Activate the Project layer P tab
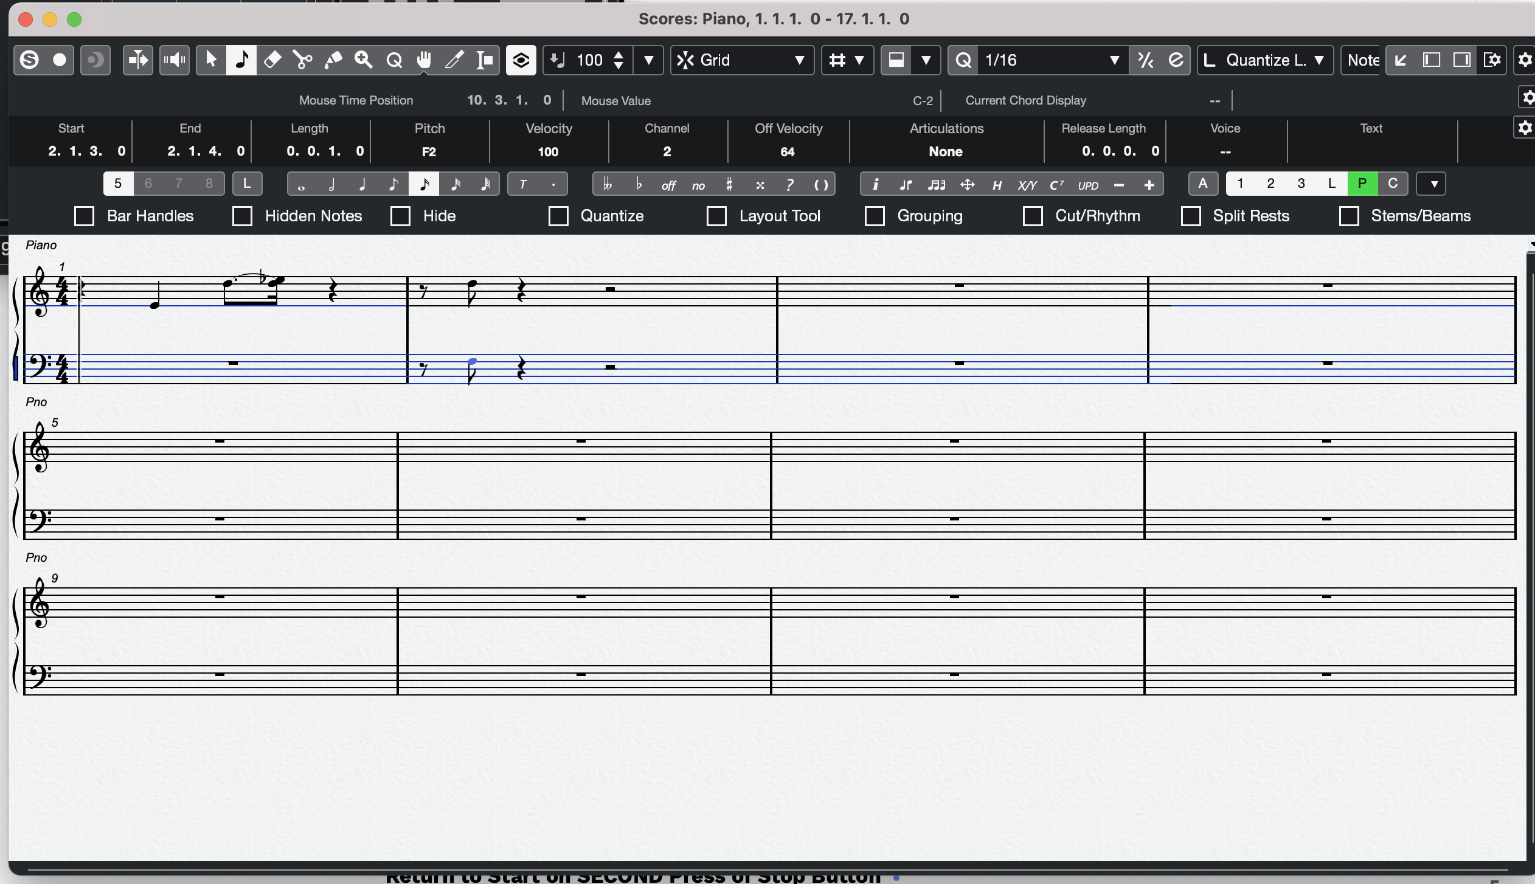The height and width of the screenshot is (884, 1535). 1362,184
